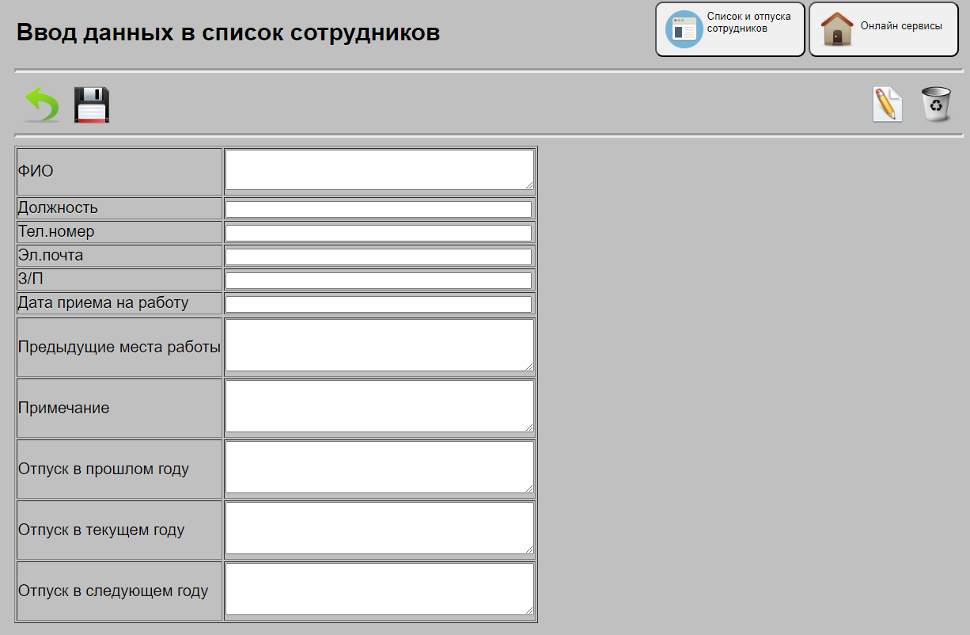Select the pencil edit icon

click(x=887, y=104)
